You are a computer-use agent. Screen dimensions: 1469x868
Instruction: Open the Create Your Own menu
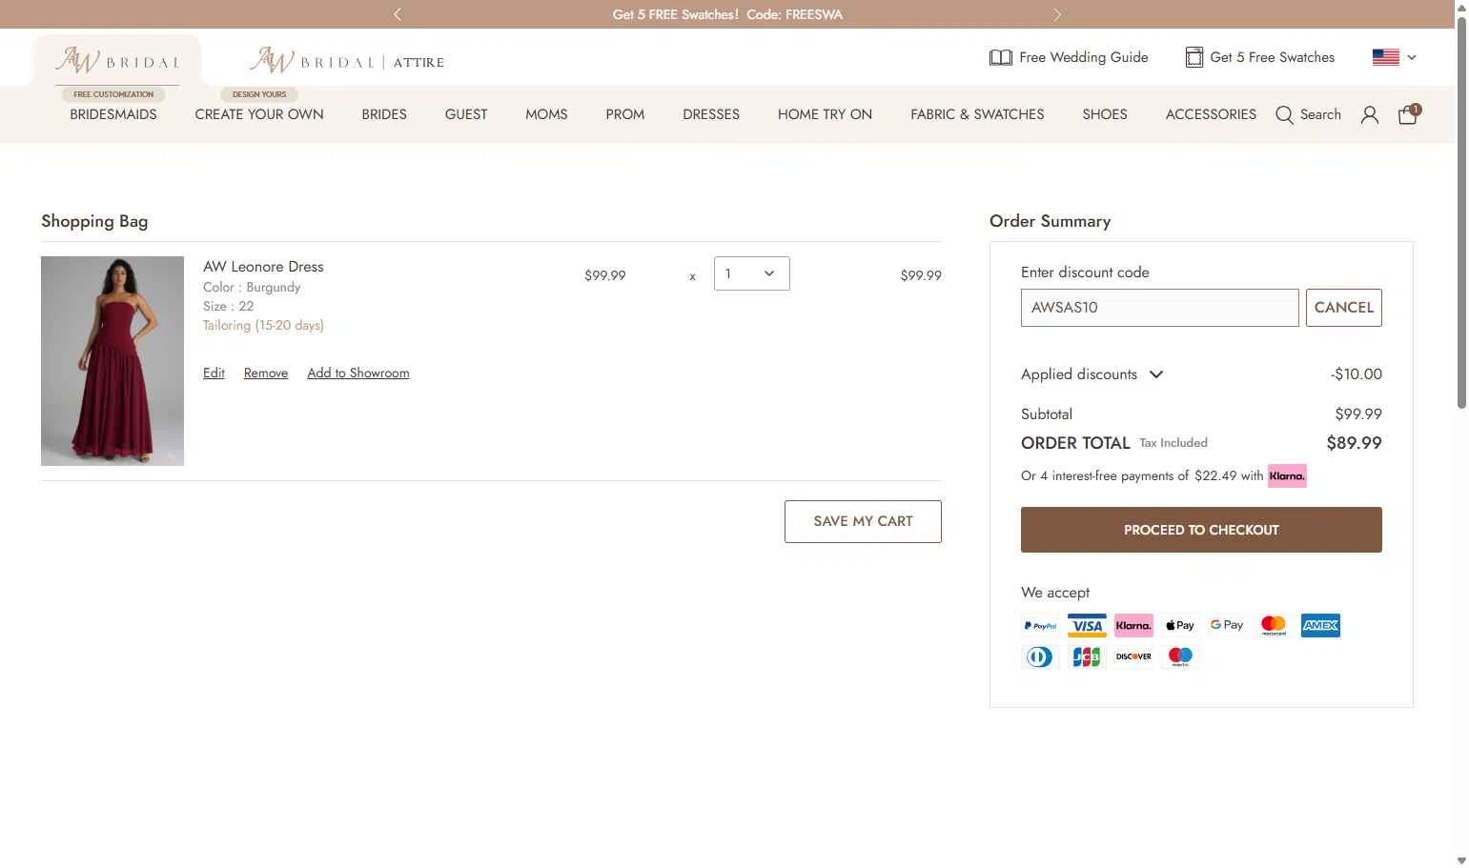click(259, 114)
